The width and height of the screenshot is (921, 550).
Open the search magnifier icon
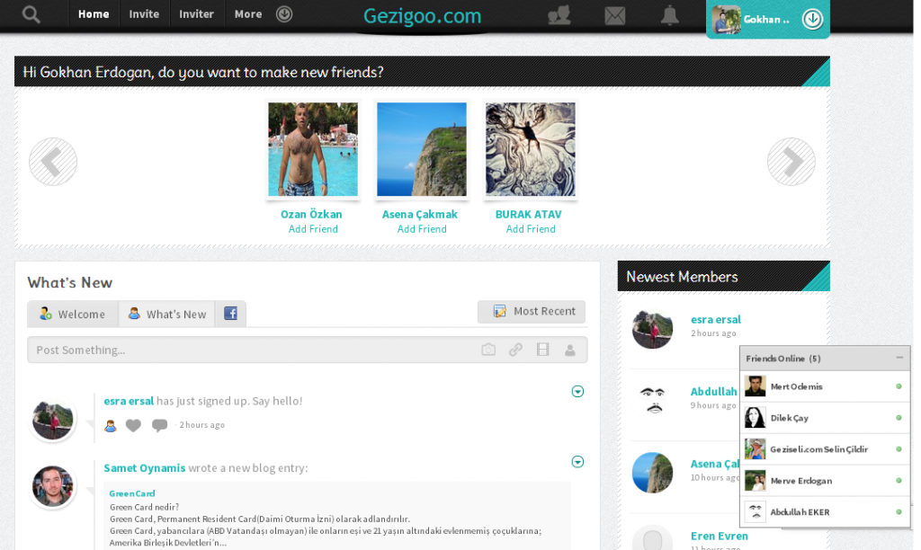coord(30,13)
